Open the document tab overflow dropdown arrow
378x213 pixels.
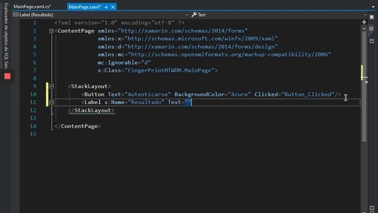click(x=373, y=7)
